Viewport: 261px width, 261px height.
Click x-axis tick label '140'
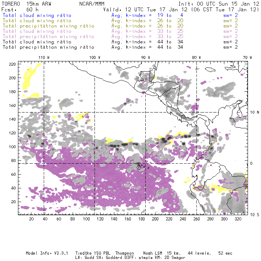(114, 219)
